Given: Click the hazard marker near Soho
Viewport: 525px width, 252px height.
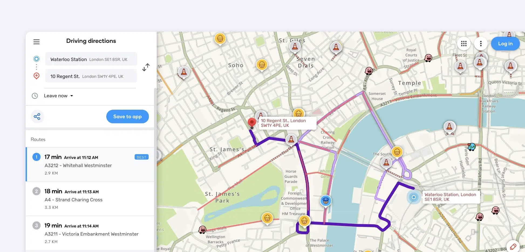Looking at the screenshot, I should tap(262, 65).
